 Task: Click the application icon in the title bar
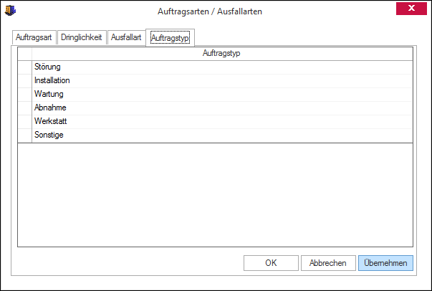(x=11, y=11)
